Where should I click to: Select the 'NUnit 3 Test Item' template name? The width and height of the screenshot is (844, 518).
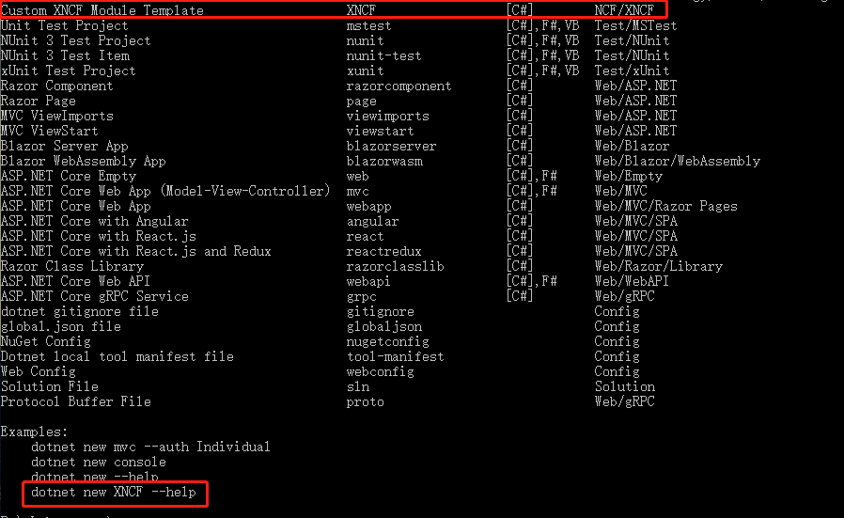click(x=65, y=55)
